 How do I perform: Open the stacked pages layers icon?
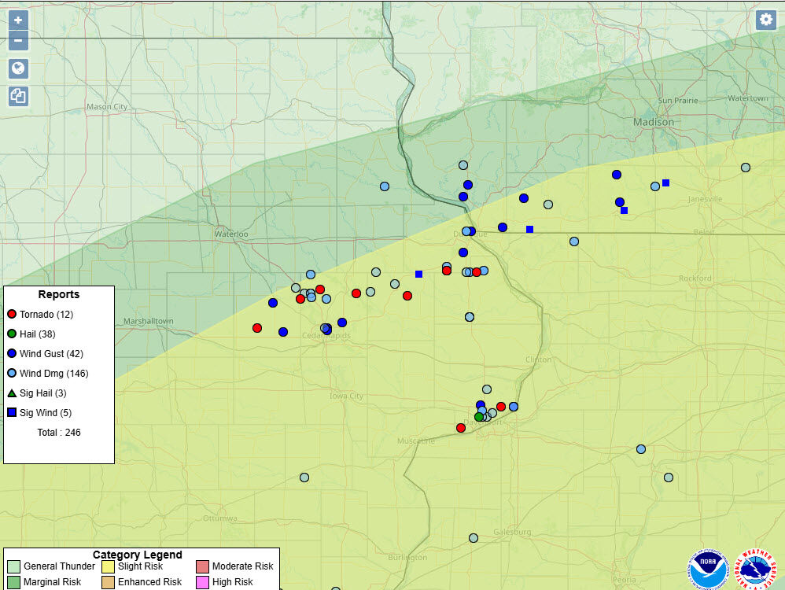coord(18,96)
